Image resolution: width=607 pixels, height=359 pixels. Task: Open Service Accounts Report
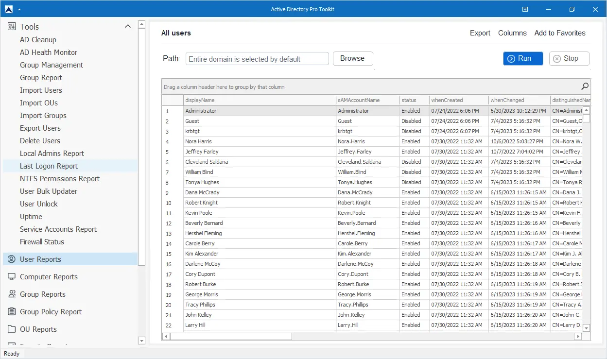[x=58, y=229]
